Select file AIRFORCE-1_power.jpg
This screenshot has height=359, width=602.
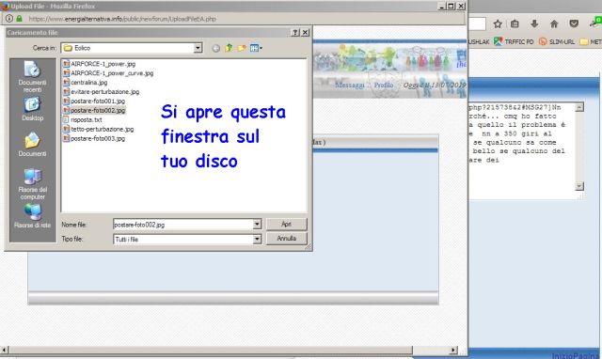103,64
